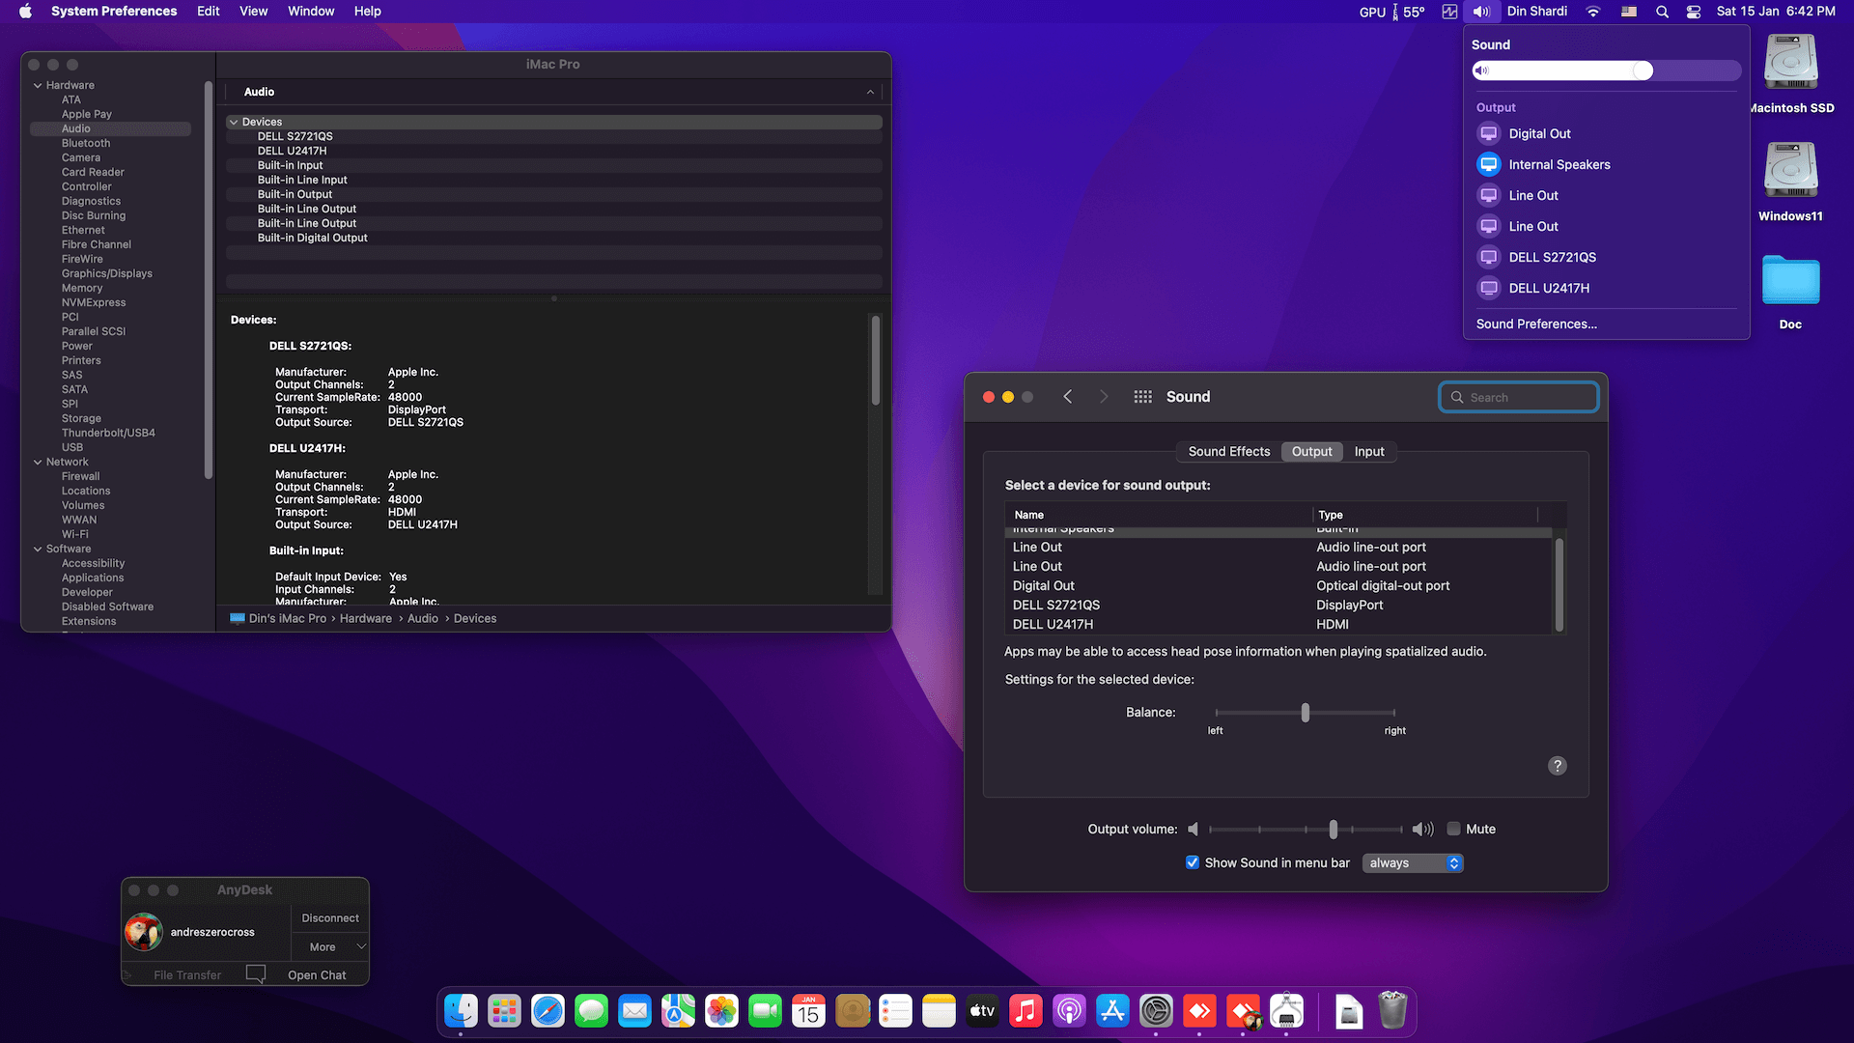Open Podcasts from the Dock
This screenshot has height=1043, width=1854.
coord(1068,1010)
